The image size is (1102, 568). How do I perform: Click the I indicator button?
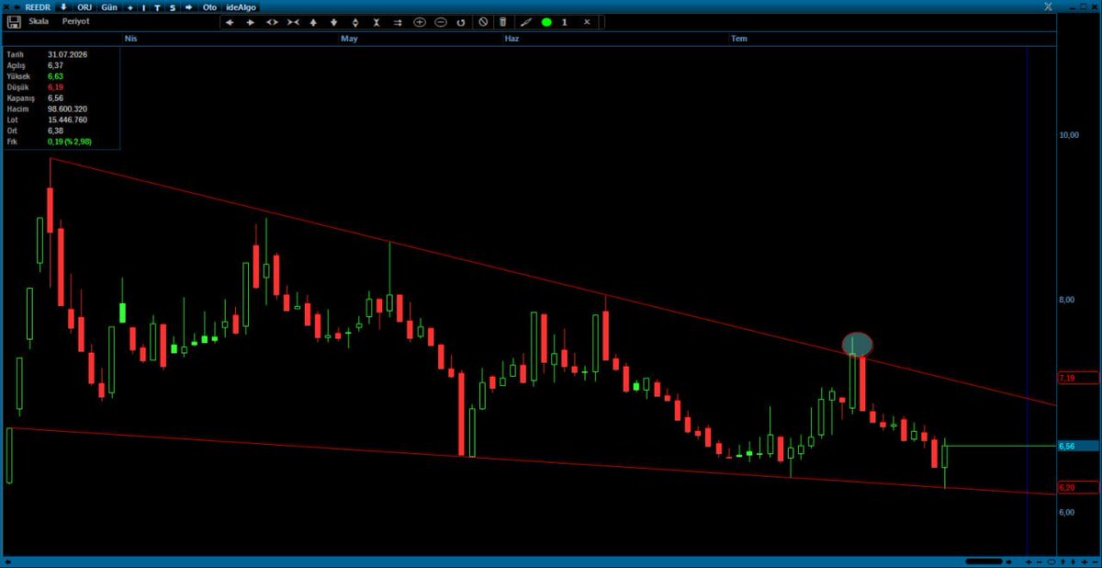pos(143,6)
